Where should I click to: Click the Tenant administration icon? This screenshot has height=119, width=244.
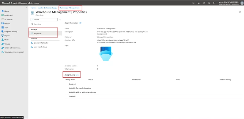pos(2,48)
